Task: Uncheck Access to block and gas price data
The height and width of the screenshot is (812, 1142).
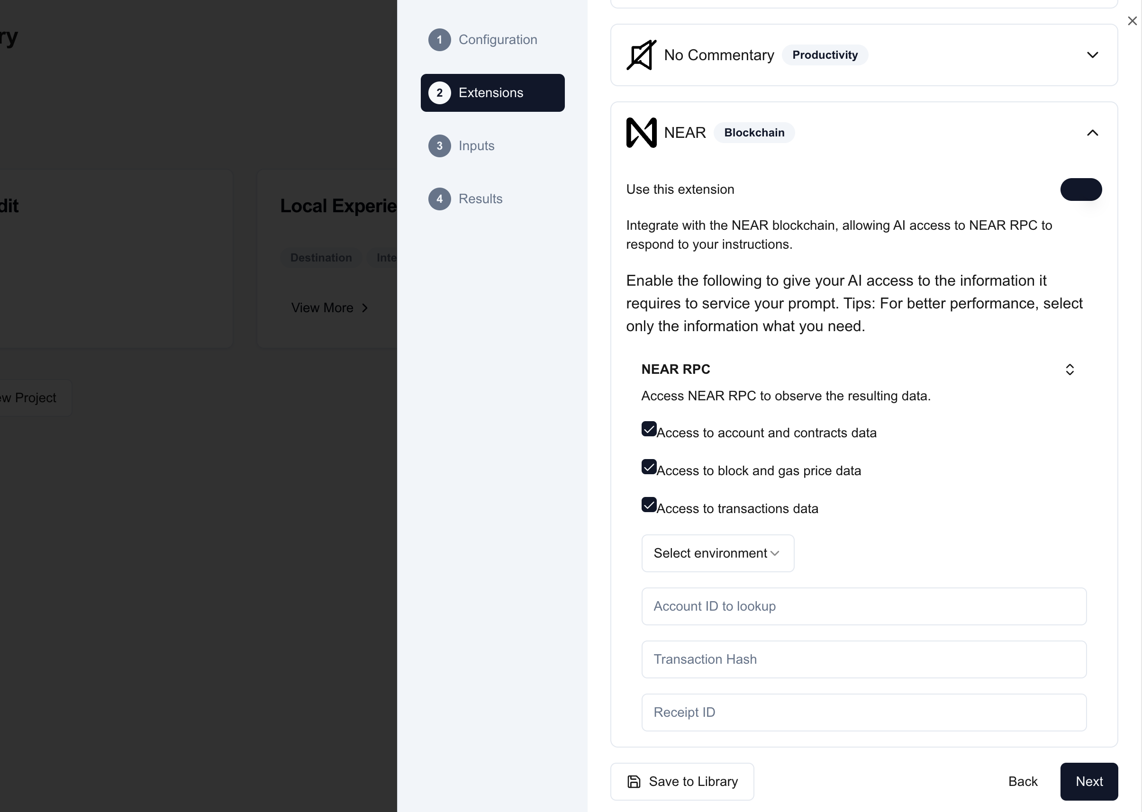Action: pyautogui.click(x=649, y=467)
